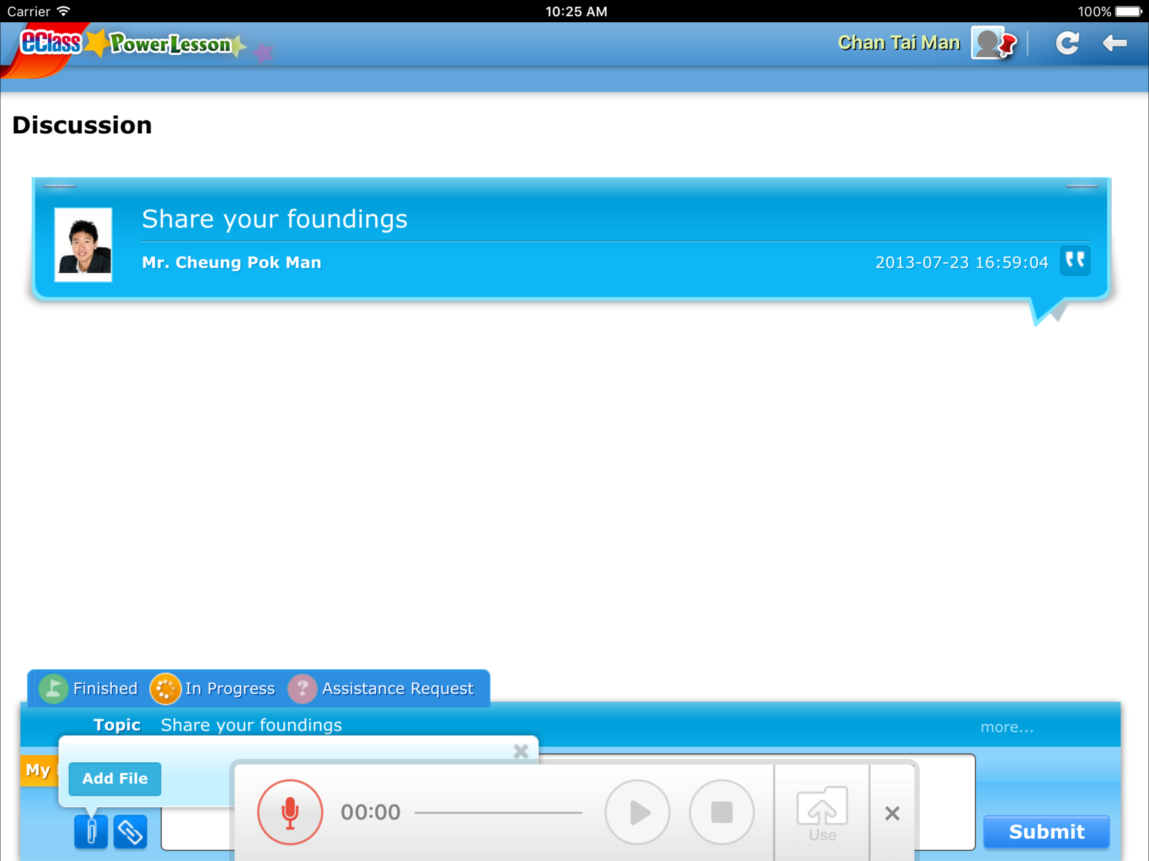Close the Add File popup
This screenshot has width=1149, height=861.
(x=521, y=751)
